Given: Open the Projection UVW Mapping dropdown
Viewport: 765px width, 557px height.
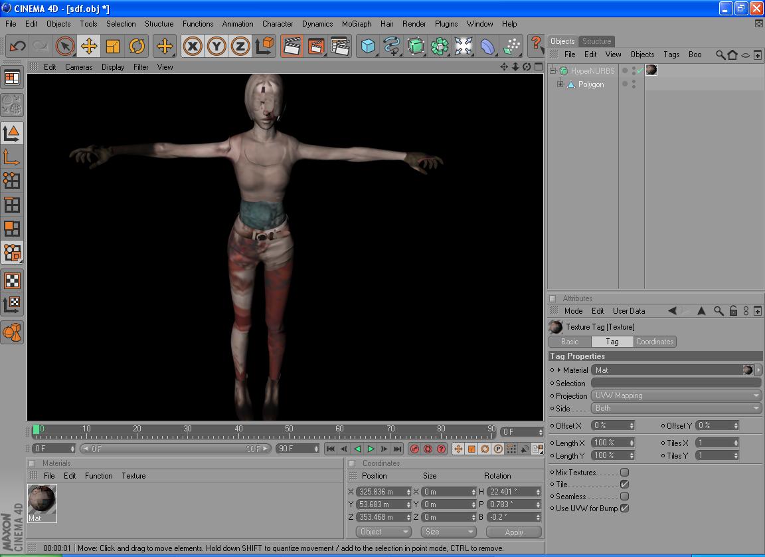Looking at the screenshot, I should click(676, 395).
